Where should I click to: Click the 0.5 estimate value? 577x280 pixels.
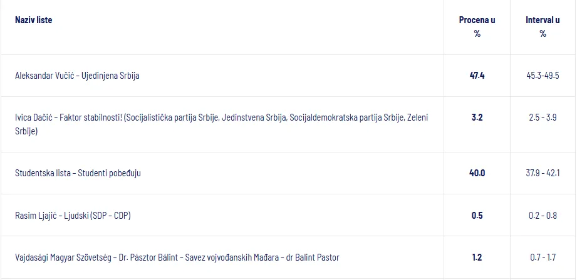pyautogui.click(x=477, y=216)
